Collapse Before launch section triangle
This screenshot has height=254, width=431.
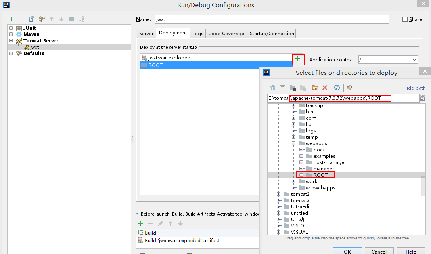coord(138,214)
